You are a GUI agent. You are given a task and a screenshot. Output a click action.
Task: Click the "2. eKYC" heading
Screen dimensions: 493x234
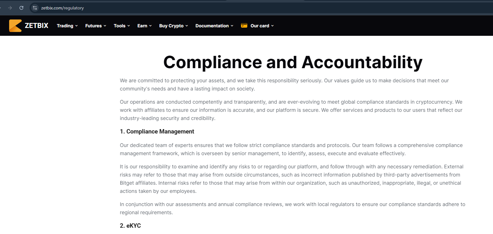[x=130, y=226]
